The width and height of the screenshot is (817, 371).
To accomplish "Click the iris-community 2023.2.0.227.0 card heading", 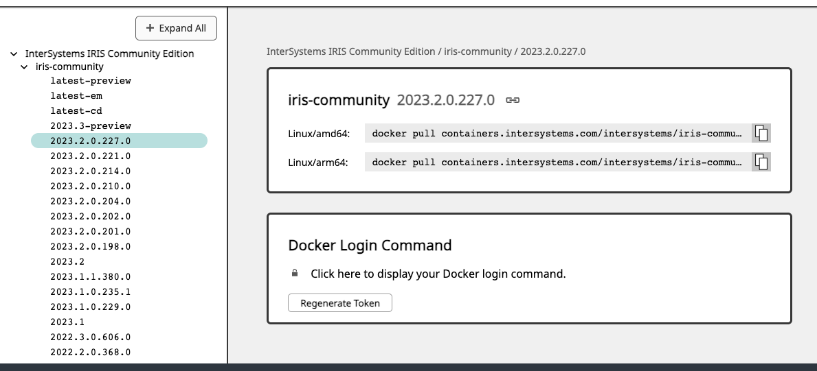I will (391, 100).
